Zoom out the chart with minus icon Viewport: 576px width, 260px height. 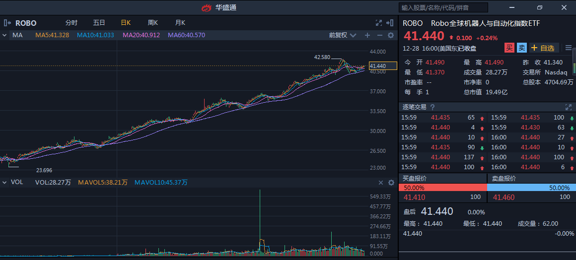click(x=380, y=35)
